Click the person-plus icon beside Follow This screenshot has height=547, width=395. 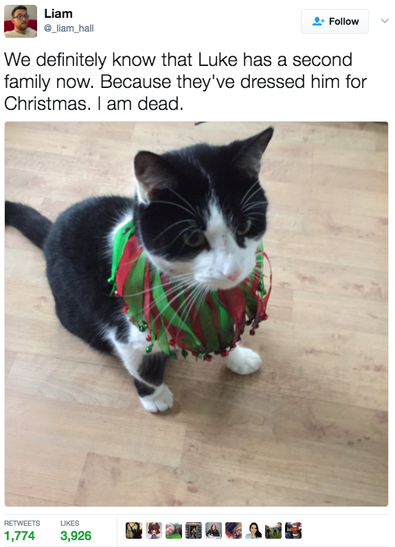(x=318, y=21)
